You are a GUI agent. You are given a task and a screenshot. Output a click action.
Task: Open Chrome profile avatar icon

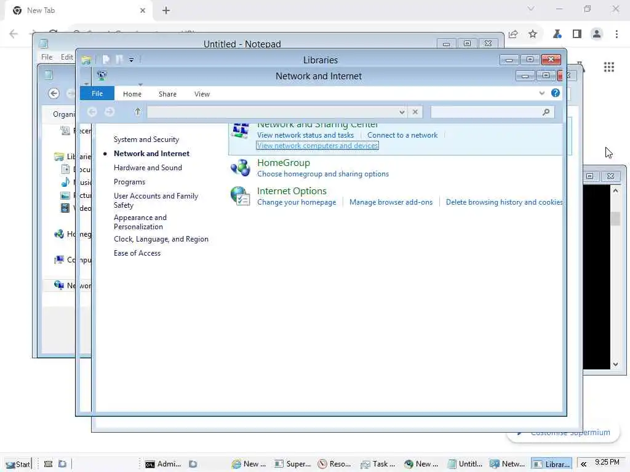click(597, 34)
